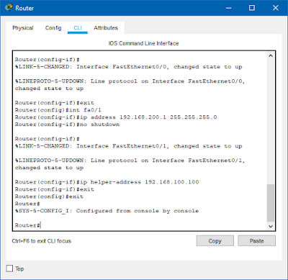Click the Paste button
The width and height of the screenshot is (288, 280).
[x=256, y=240]
